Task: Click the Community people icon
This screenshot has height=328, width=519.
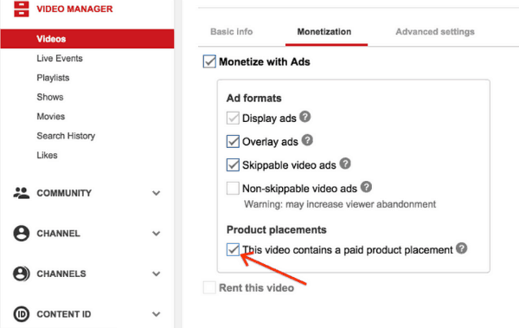Action: point(22,193)
